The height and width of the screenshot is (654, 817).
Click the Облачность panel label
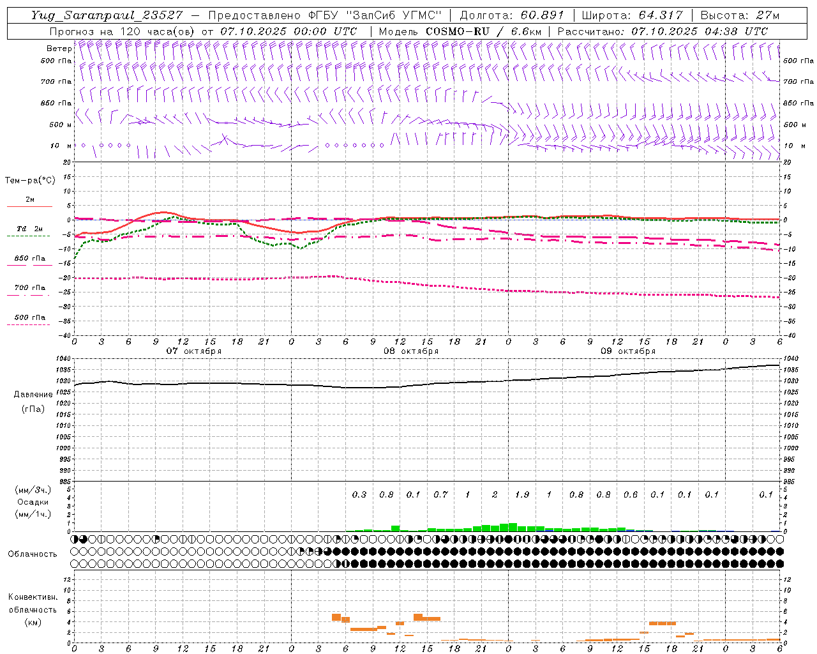tap(32, 554)
